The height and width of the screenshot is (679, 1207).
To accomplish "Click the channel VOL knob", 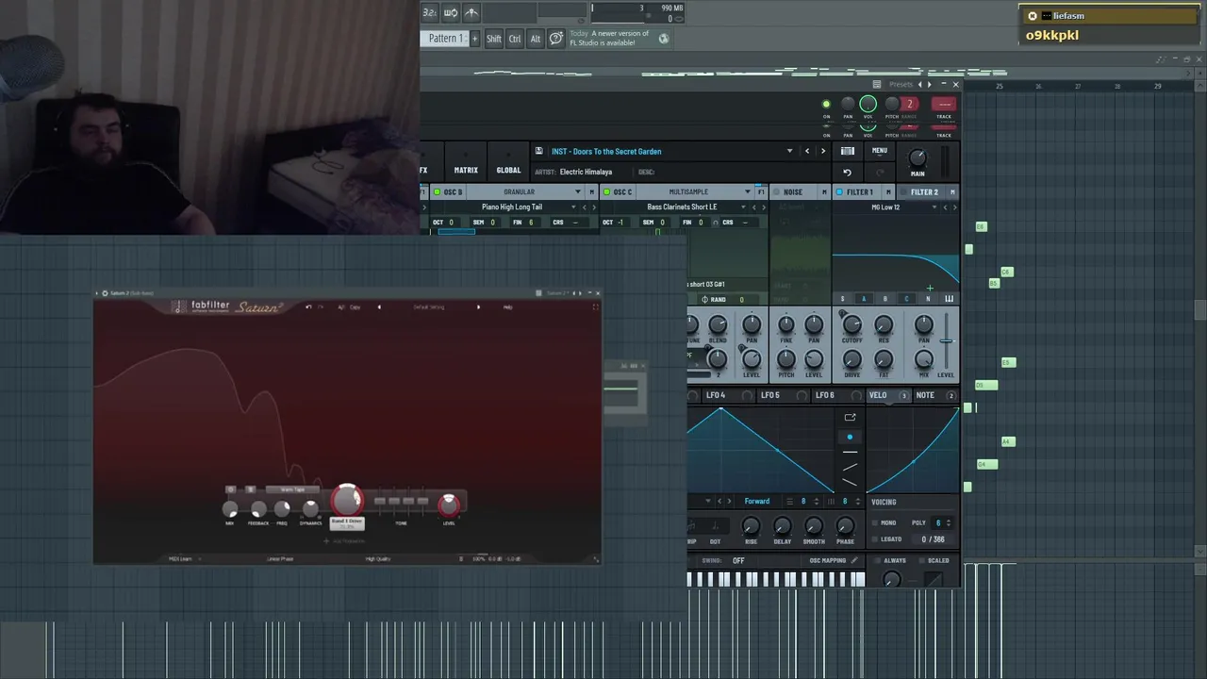I will (x=868, y=105).
